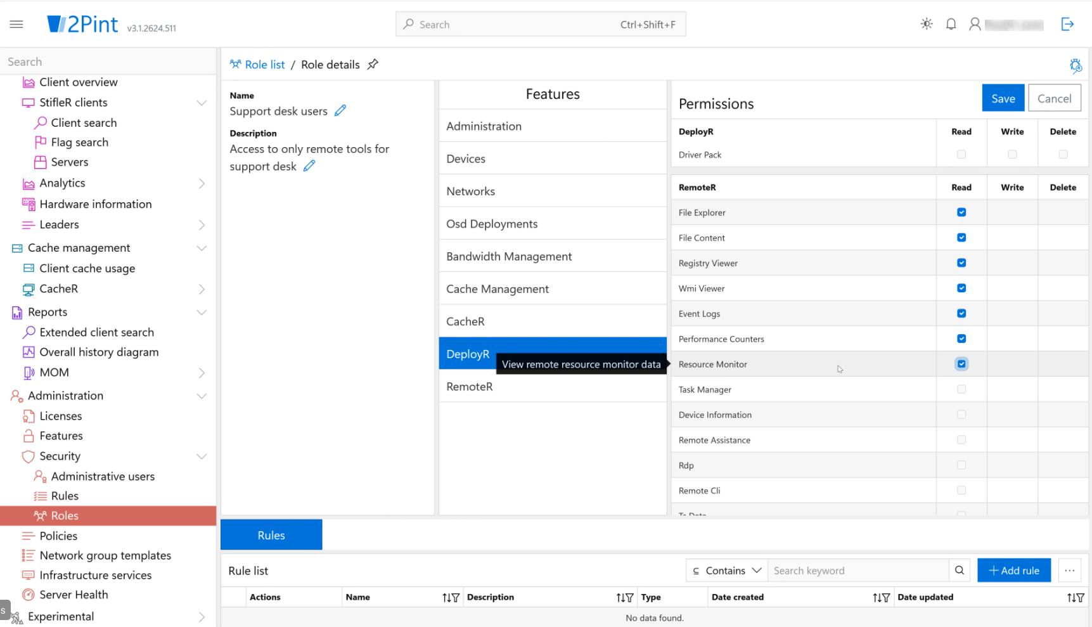
Task: Expand the Analytics section
Action: click(x=202, y=183)
